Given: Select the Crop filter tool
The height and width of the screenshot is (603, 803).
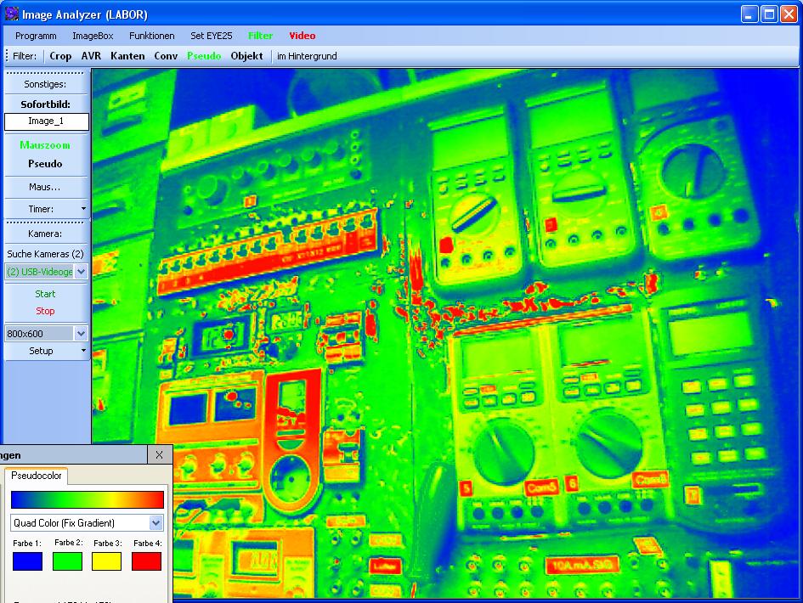Looking at the screenshot, I should [60, 56].
